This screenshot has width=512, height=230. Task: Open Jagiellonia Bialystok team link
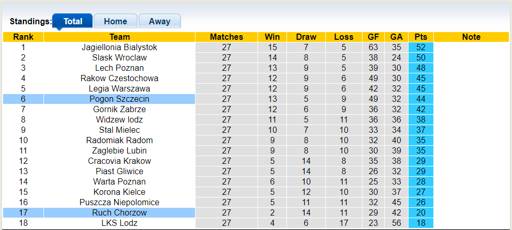[119, 47]
